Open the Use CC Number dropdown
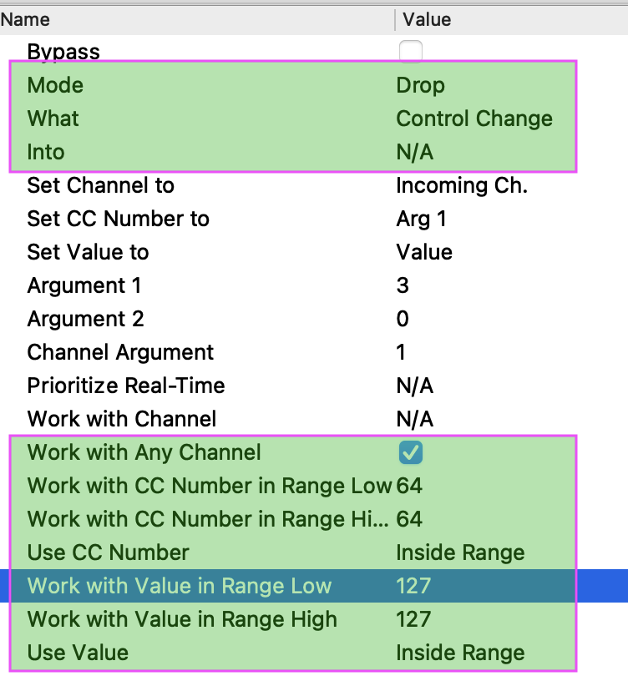The height and width of the screenshot is (681, 628). [x=460, y=552]
